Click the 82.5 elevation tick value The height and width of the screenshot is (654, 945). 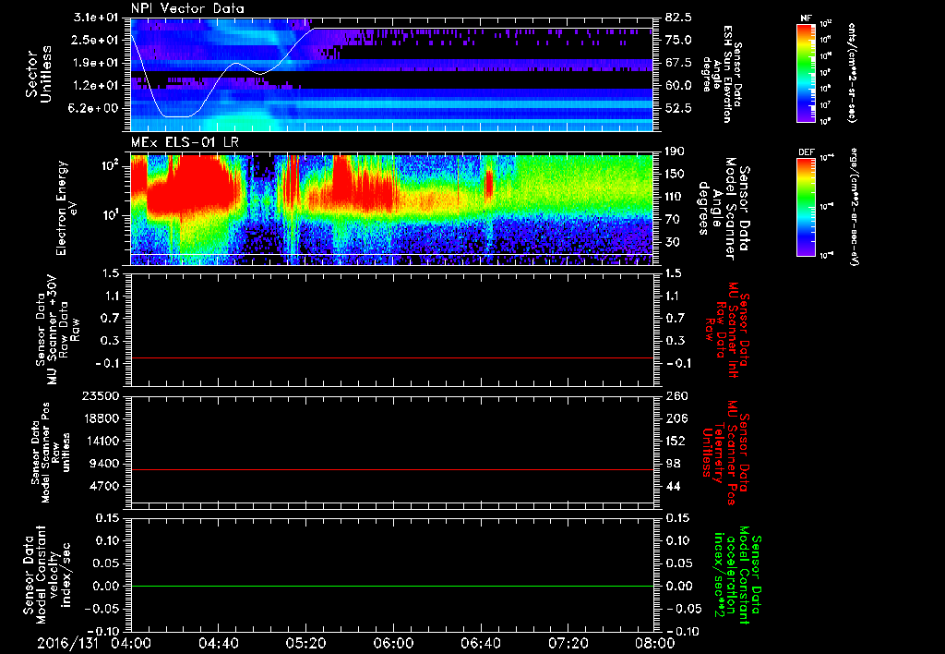coord(679,18)
